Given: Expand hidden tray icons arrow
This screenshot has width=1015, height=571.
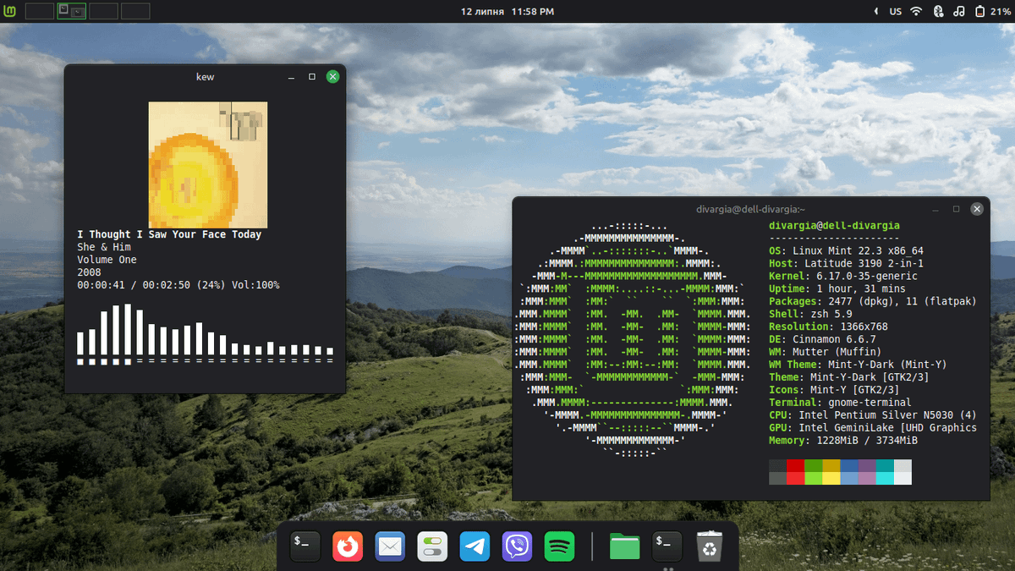Looking at the screenshot, I should (x=876, y=11).
